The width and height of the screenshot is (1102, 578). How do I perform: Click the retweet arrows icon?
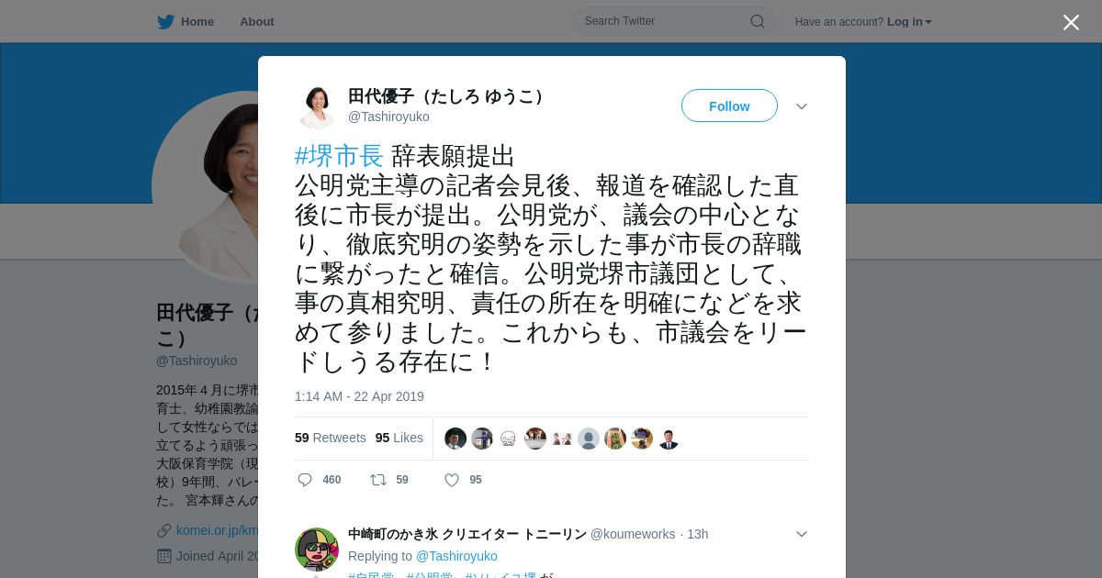377,480
